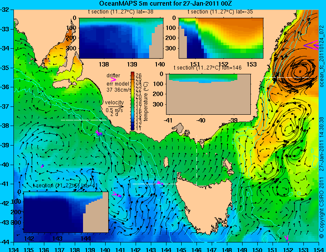
Task: Click the "154" longitude label on the bottom axis
Action: click(319, 249)
